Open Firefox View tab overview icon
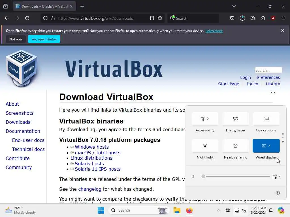290x217 pixels. (6, 6)
